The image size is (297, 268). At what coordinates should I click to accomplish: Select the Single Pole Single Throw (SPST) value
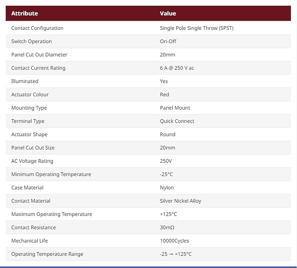[196, 28]
